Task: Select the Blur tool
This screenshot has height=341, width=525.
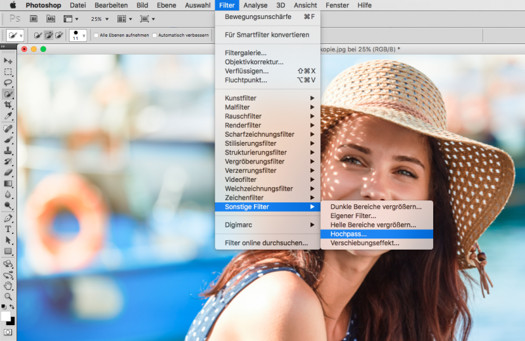Action: click(x=8, y=194)
